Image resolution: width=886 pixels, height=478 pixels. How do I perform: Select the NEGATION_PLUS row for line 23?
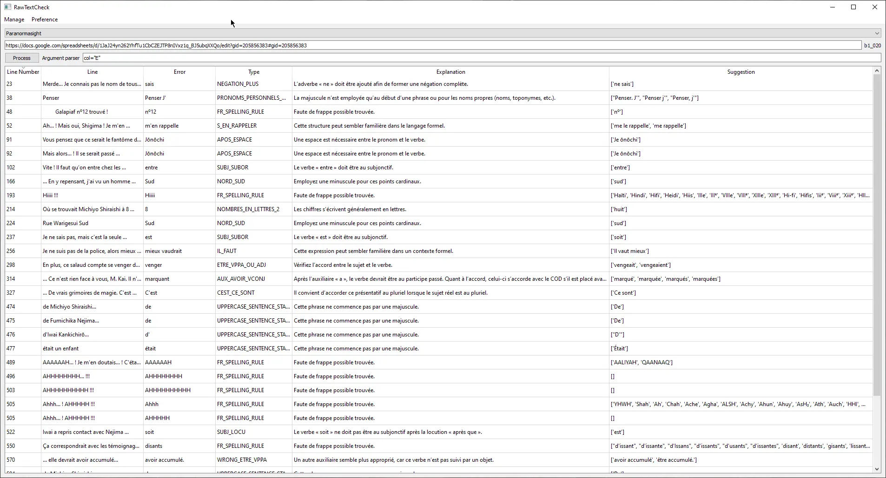tap(238, 84)
